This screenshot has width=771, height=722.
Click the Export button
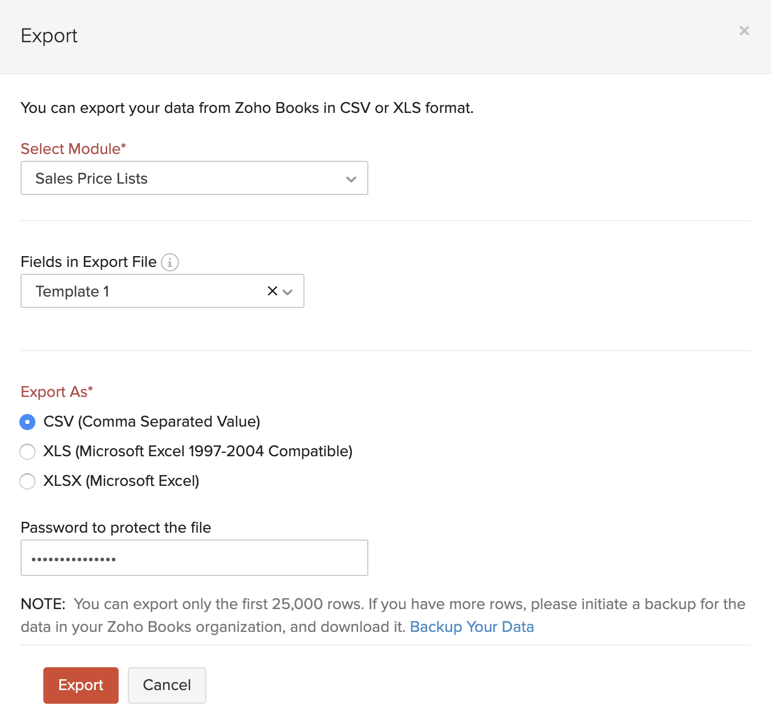[x=80, y=685]
